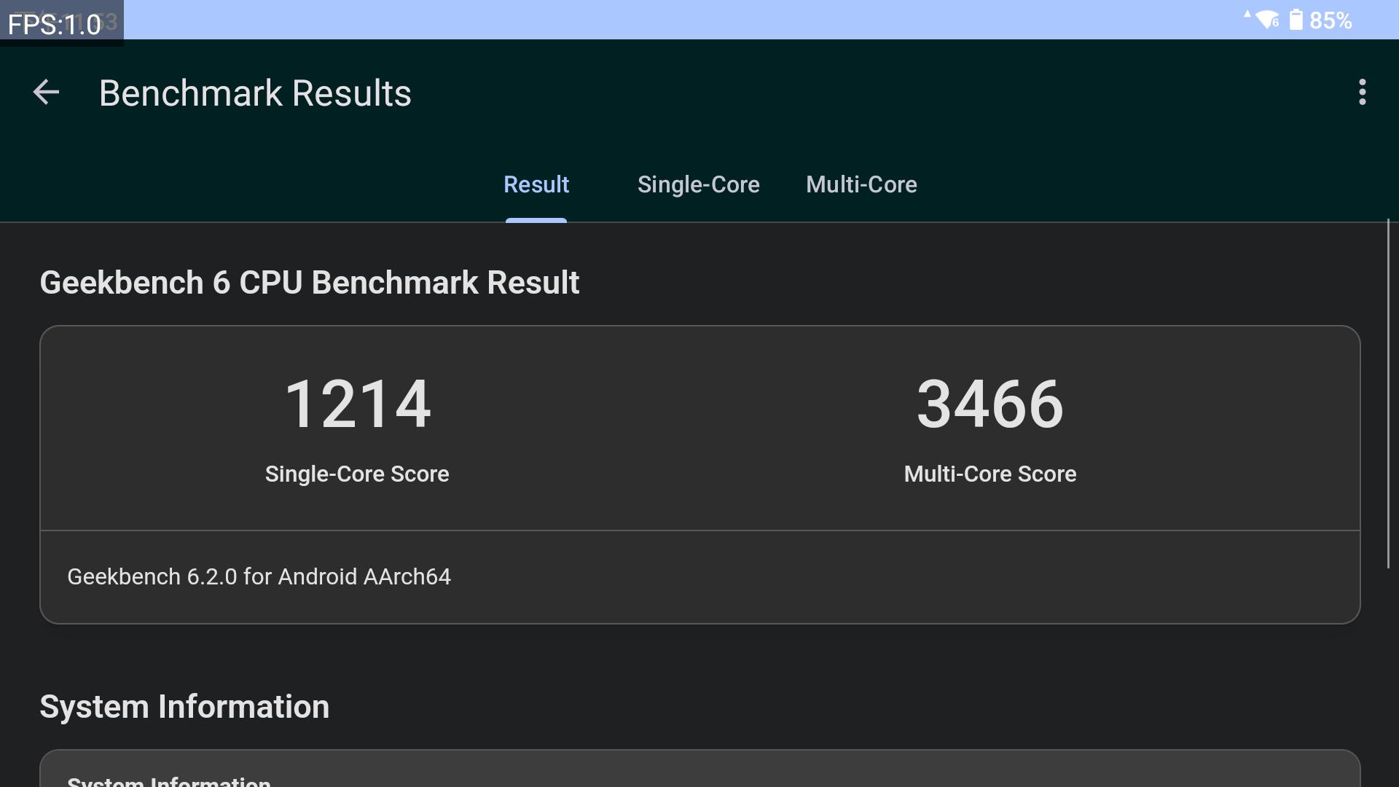Open the partially visible System Information card
1399x787 pixels.
coord(699,771)
